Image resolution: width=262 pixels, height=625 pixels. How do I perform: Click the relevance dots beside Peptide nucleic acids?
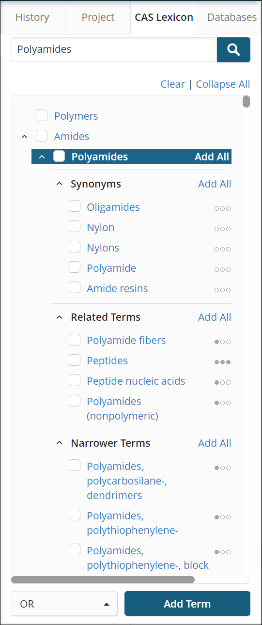click(x=222, y=382)
